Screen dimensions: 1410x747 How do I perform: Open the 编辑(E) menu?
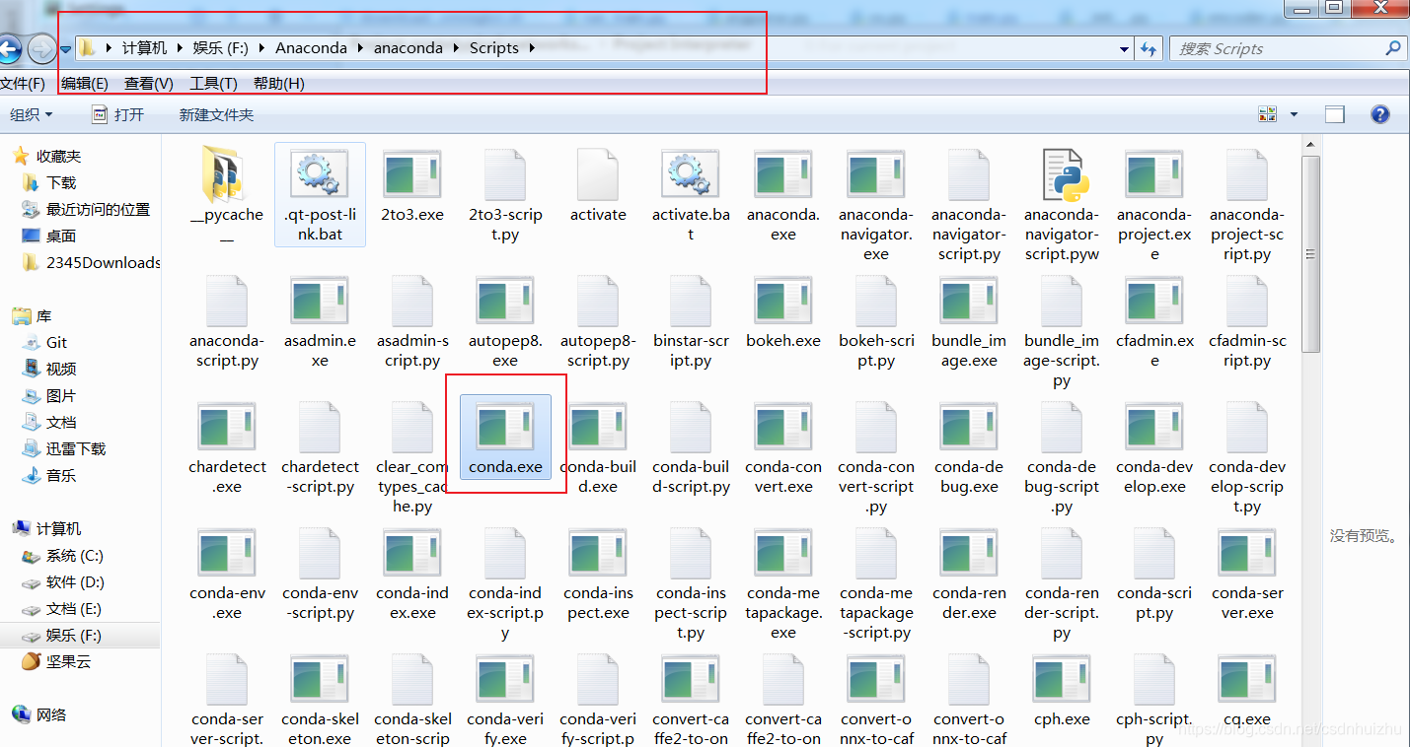coord(85,84)
